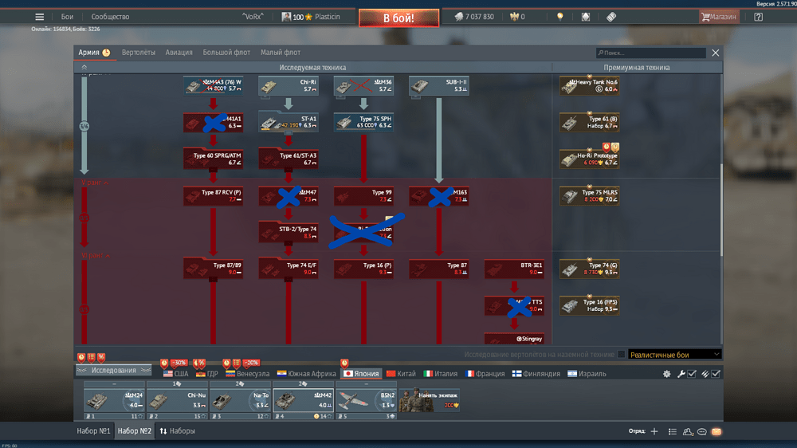
Task: Select the Chi-Nu crew slot
Action: 178,401
